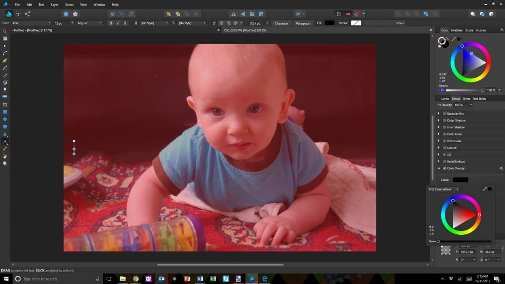Screen dimensions: 505x284
Task: Switch to Pixel Persona icon
Action: (x=18, y=14)
